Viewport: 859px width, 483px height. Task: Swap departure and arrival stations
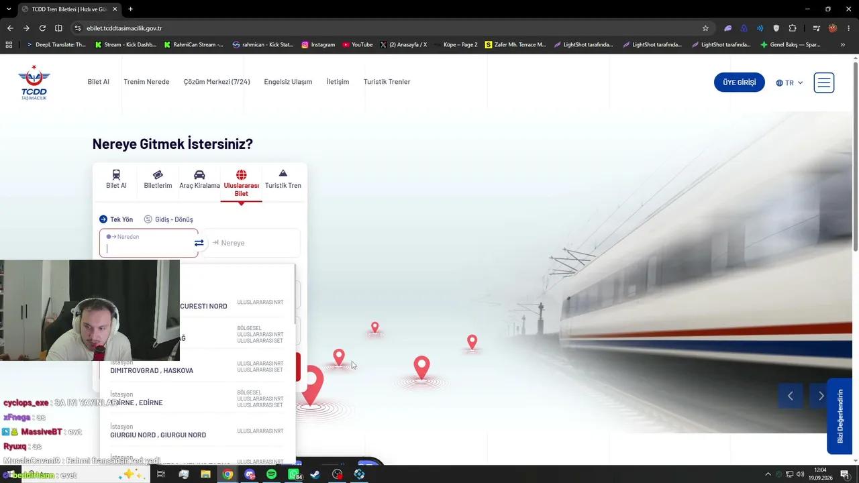[x=199, y=243]
